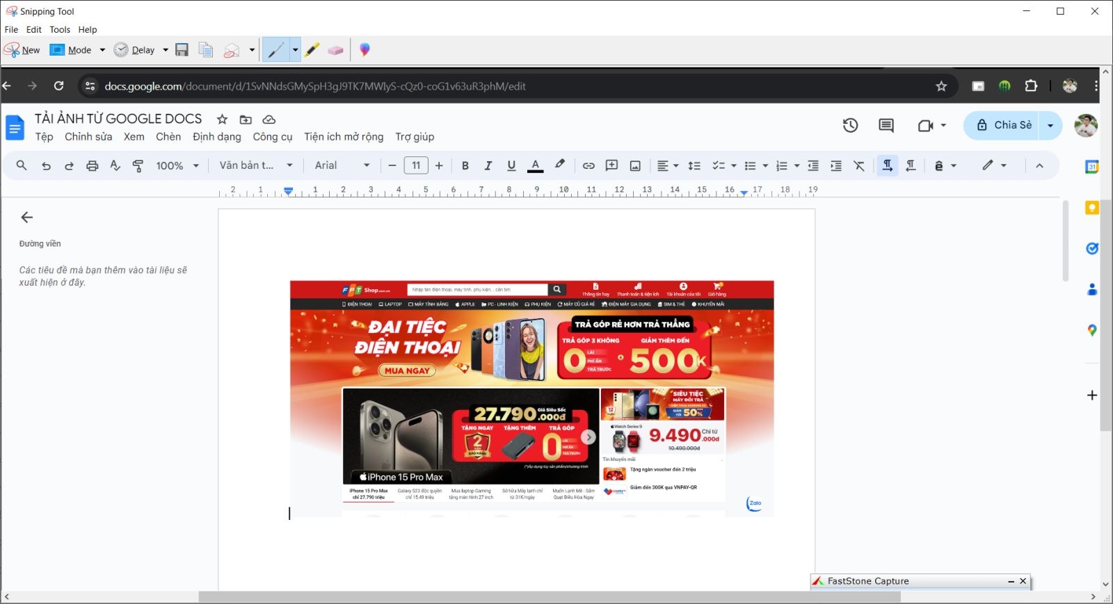Viewport: 1113px width, 604px height.
Task: Star the TẢI ẢNH TỪ GOOGLE DOCS document
Action: coord(222,120)
